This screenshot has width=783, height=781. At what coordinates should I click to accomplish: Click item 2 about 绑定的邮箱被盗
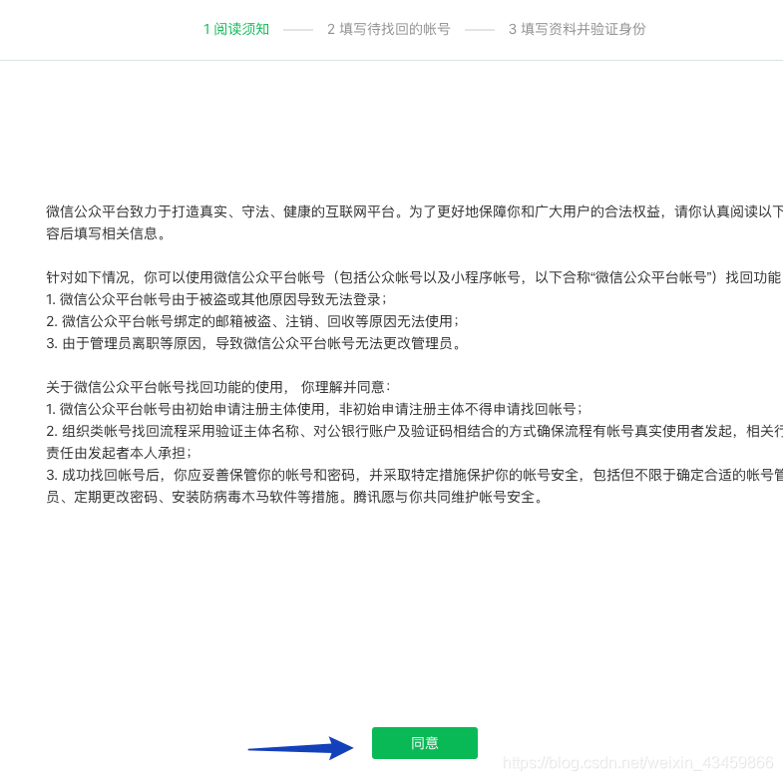[252, 321]
